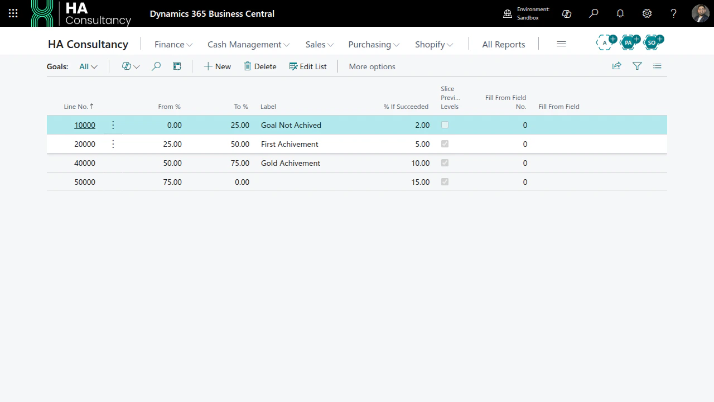Viewport: 714px width, 402px height.
Task: Open the Copilot icon in the top bar
Action: [x=567, y=13]
